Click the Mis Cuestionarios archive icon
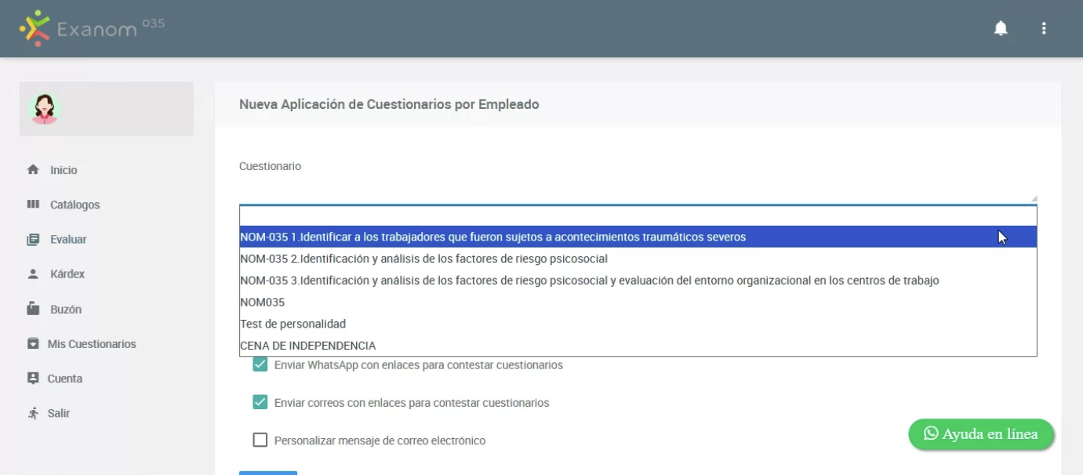The width and height of the screenshot is (1083, 475). [x=33, y=343]
